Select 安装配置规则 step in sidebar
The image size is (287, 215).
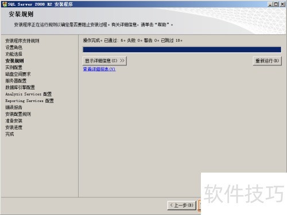point(18,114)
